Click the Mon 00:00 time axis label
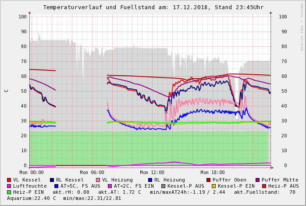The height and width of the screenshot is (206, 306). (x=32, y=172)
